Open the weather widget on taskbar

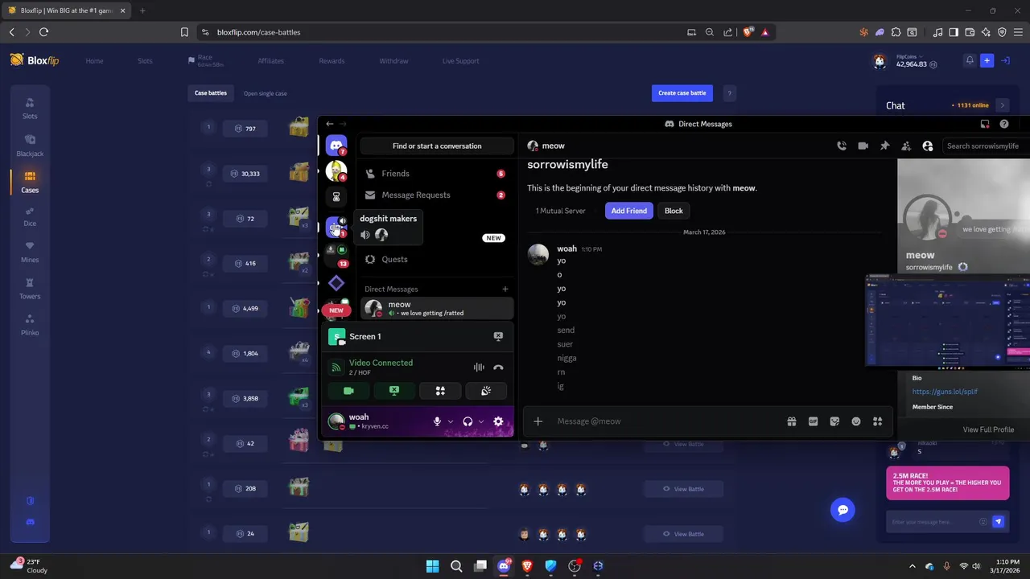click(28, 566)
